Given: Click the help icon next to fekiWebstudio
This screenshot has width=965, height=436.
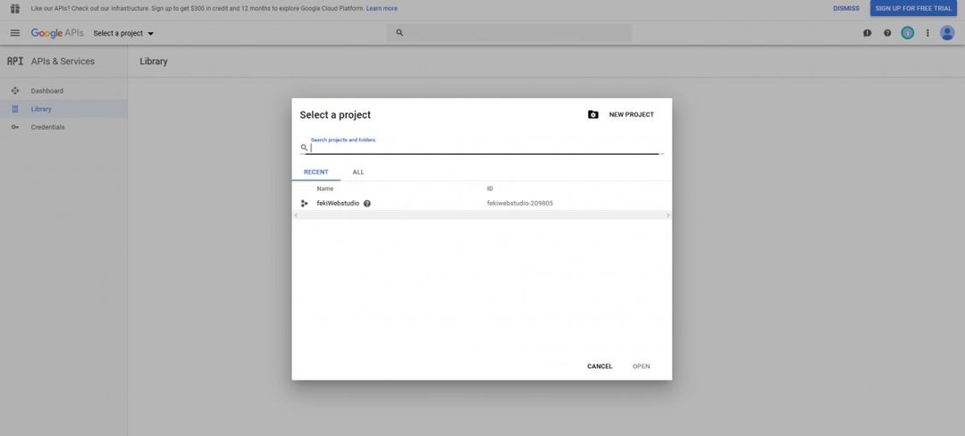Looking at the screenshot, I should click(367, 204).
